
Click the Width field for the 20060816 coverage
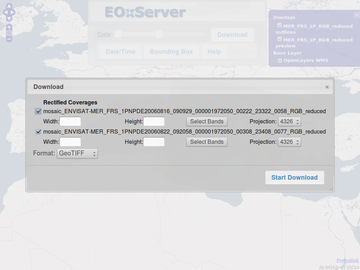click(x=70, y=121)
